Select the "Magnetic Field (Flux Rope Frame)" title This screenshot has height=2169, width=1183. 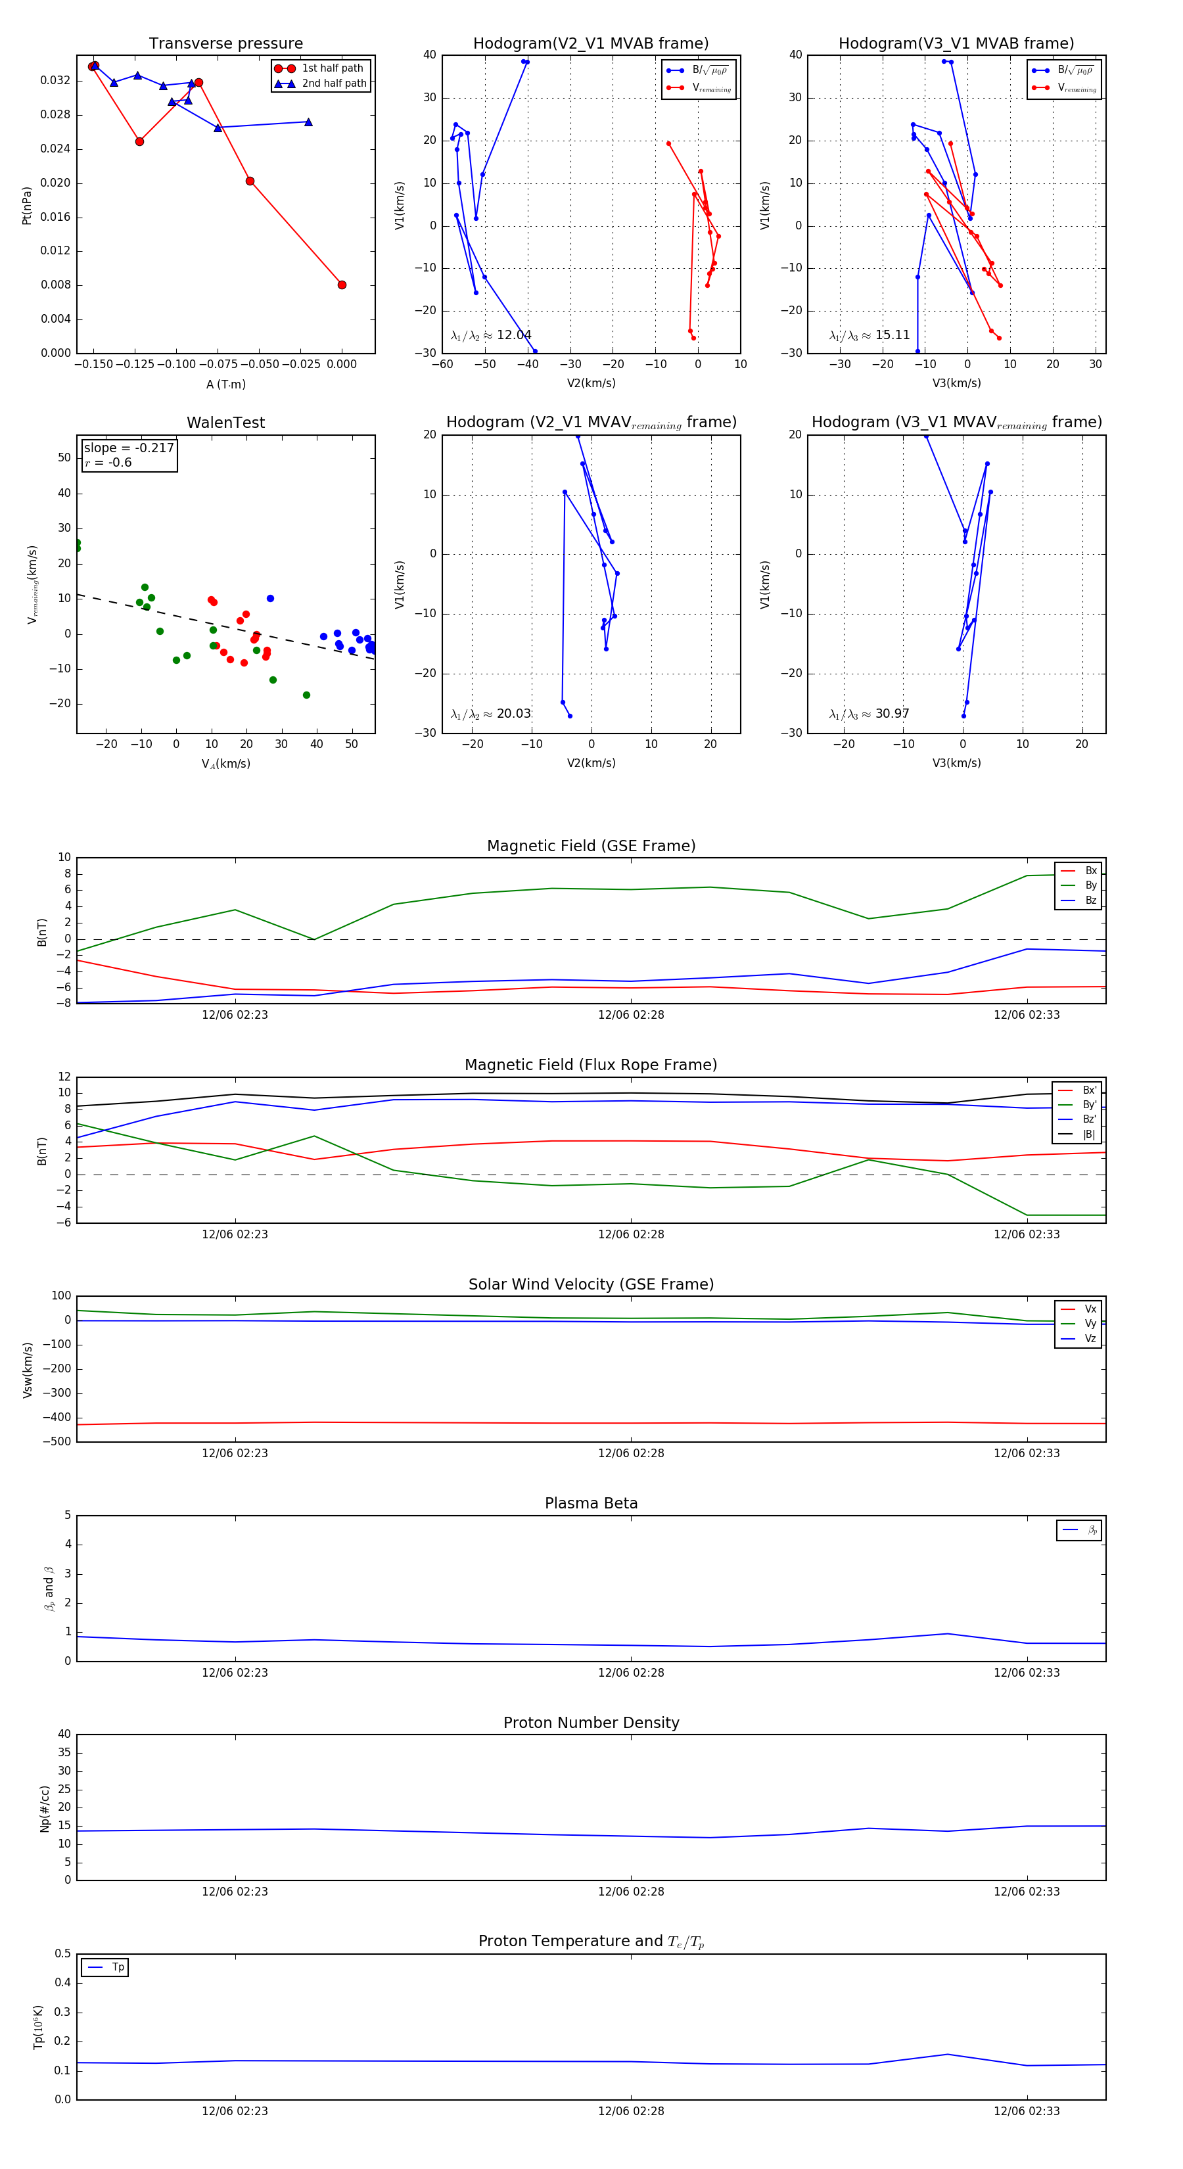coord(591,1064)
